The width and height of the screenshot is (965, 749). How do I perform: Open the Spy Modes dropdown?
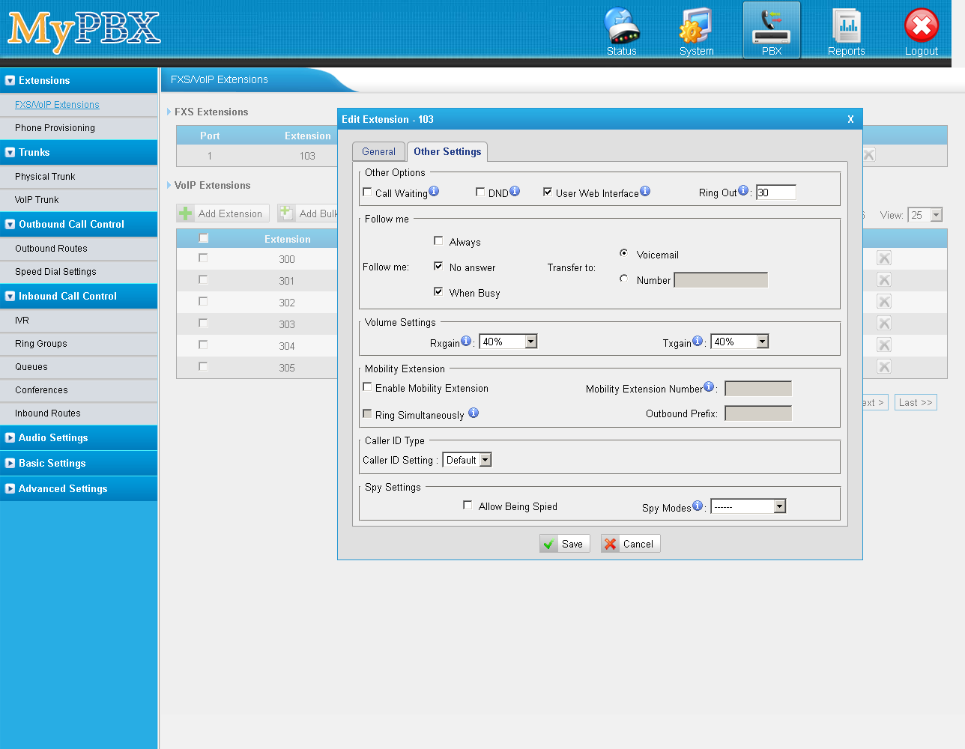point(748,506)
